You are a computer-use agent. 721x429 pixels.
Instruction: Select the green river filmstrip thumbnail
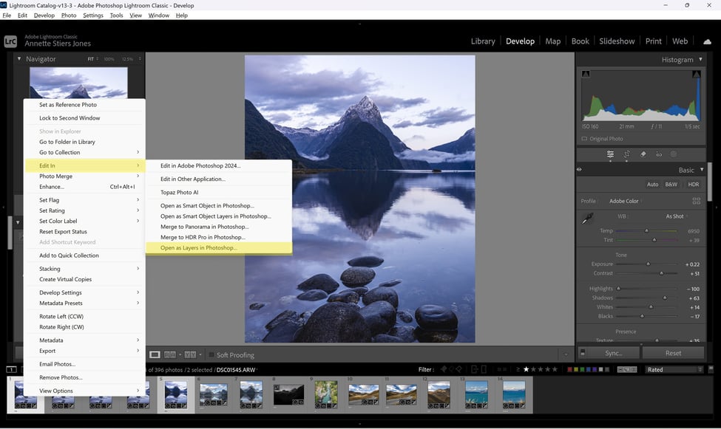tap(326, 394)
